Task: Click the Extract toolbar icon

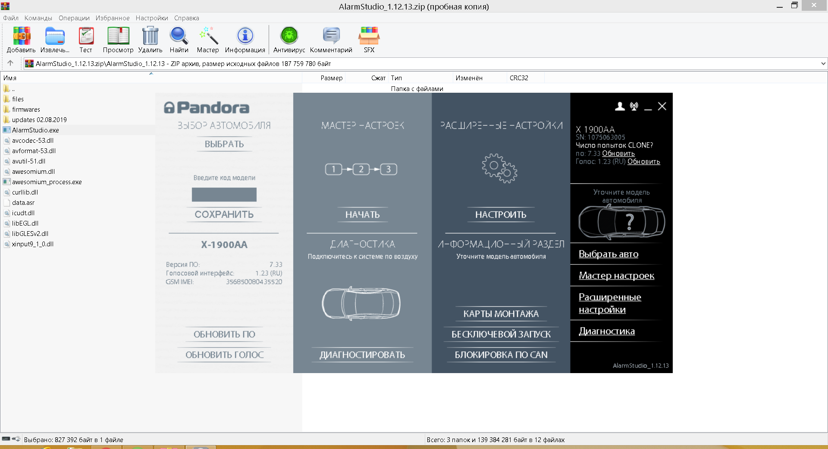Action: [x=55, y=36]
